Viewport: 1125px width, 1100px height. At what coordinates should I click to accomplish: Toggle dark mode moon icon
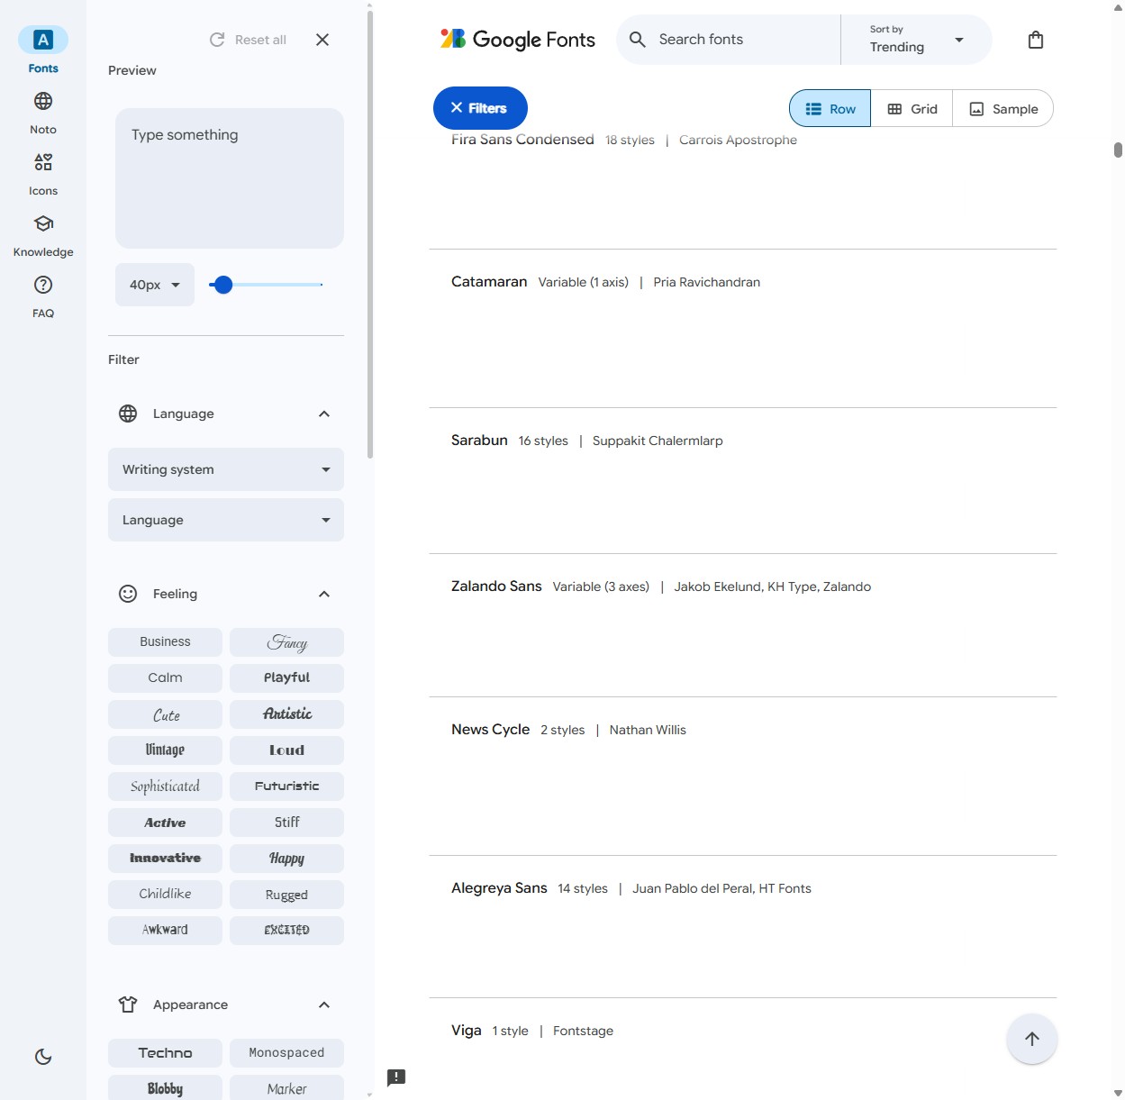pos(43,1057)
